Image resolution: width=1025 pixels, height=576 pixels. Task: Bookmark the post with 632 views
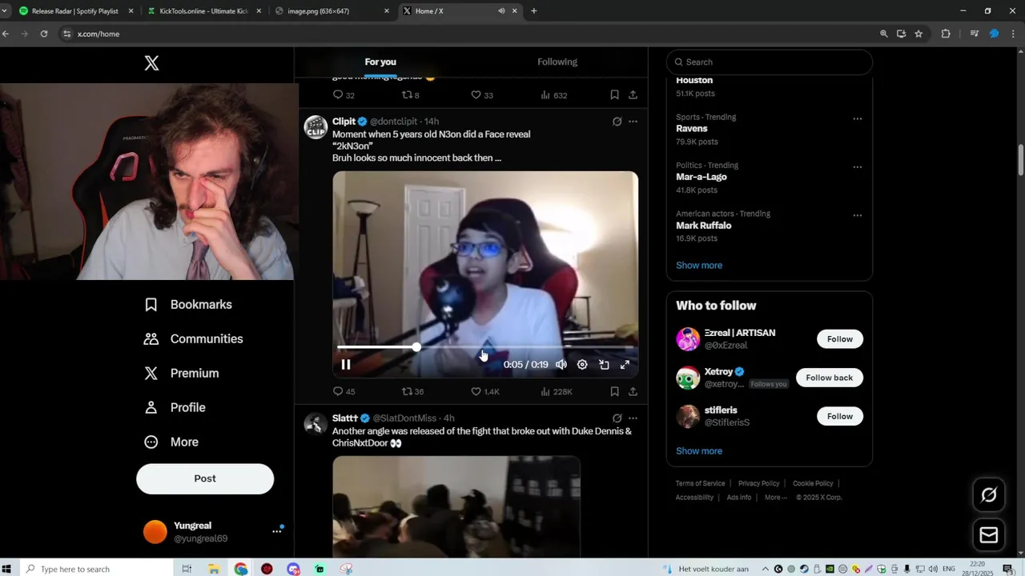pyautogui.click(x=614, y=95)
